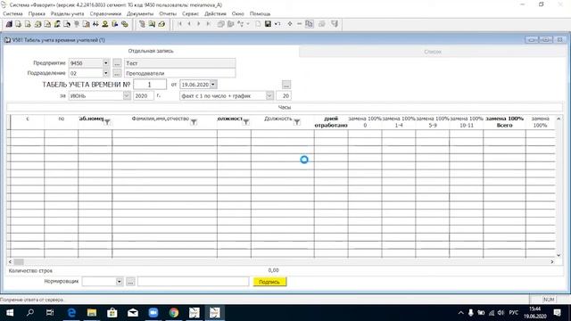Click the add row diamond toolbar icon
Image resolution: width=571 pixels, height=321 pixels.
[290, 24]
